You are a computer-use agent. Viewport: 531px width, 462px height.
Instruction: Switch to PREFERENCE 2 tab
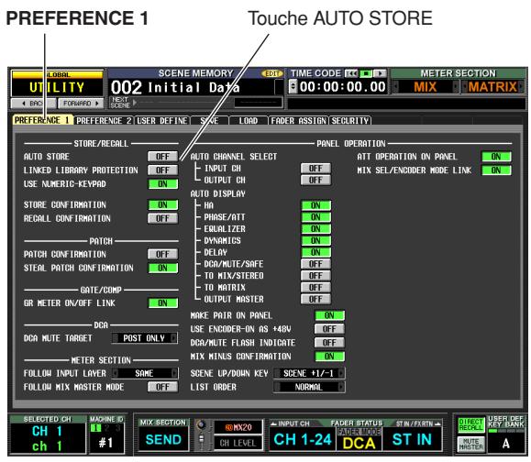(x=104, y=121)
